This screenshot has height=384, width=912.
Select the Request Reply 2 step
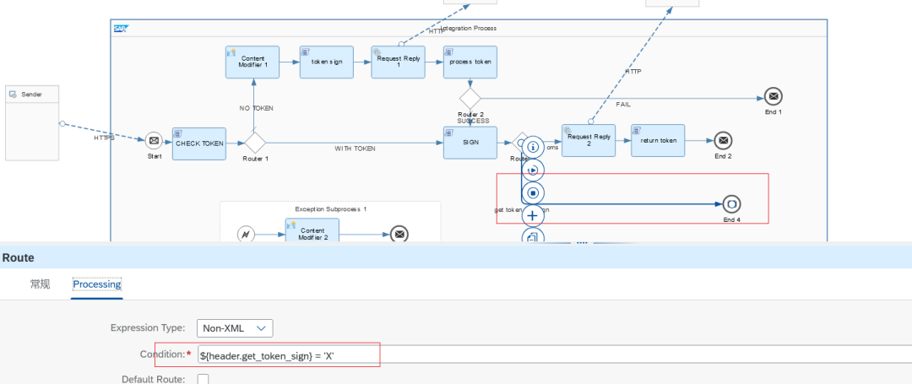pos(589,141)
